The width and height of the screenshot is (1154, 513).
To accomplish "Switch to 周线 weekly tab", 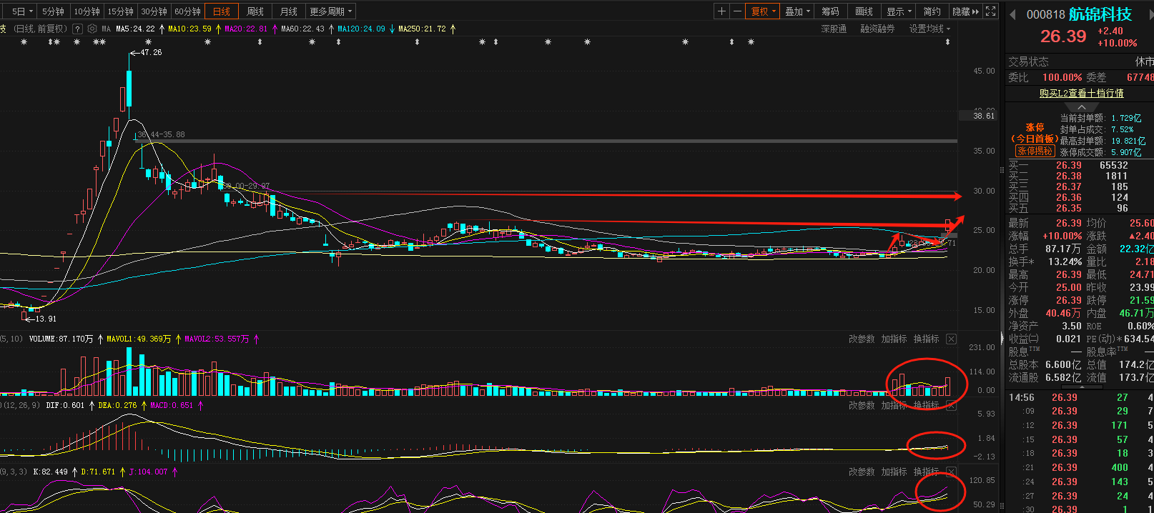I will 255,11.
